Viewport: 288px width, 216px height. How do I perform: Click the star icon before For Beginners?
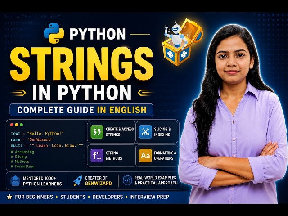tap(9, 197)
